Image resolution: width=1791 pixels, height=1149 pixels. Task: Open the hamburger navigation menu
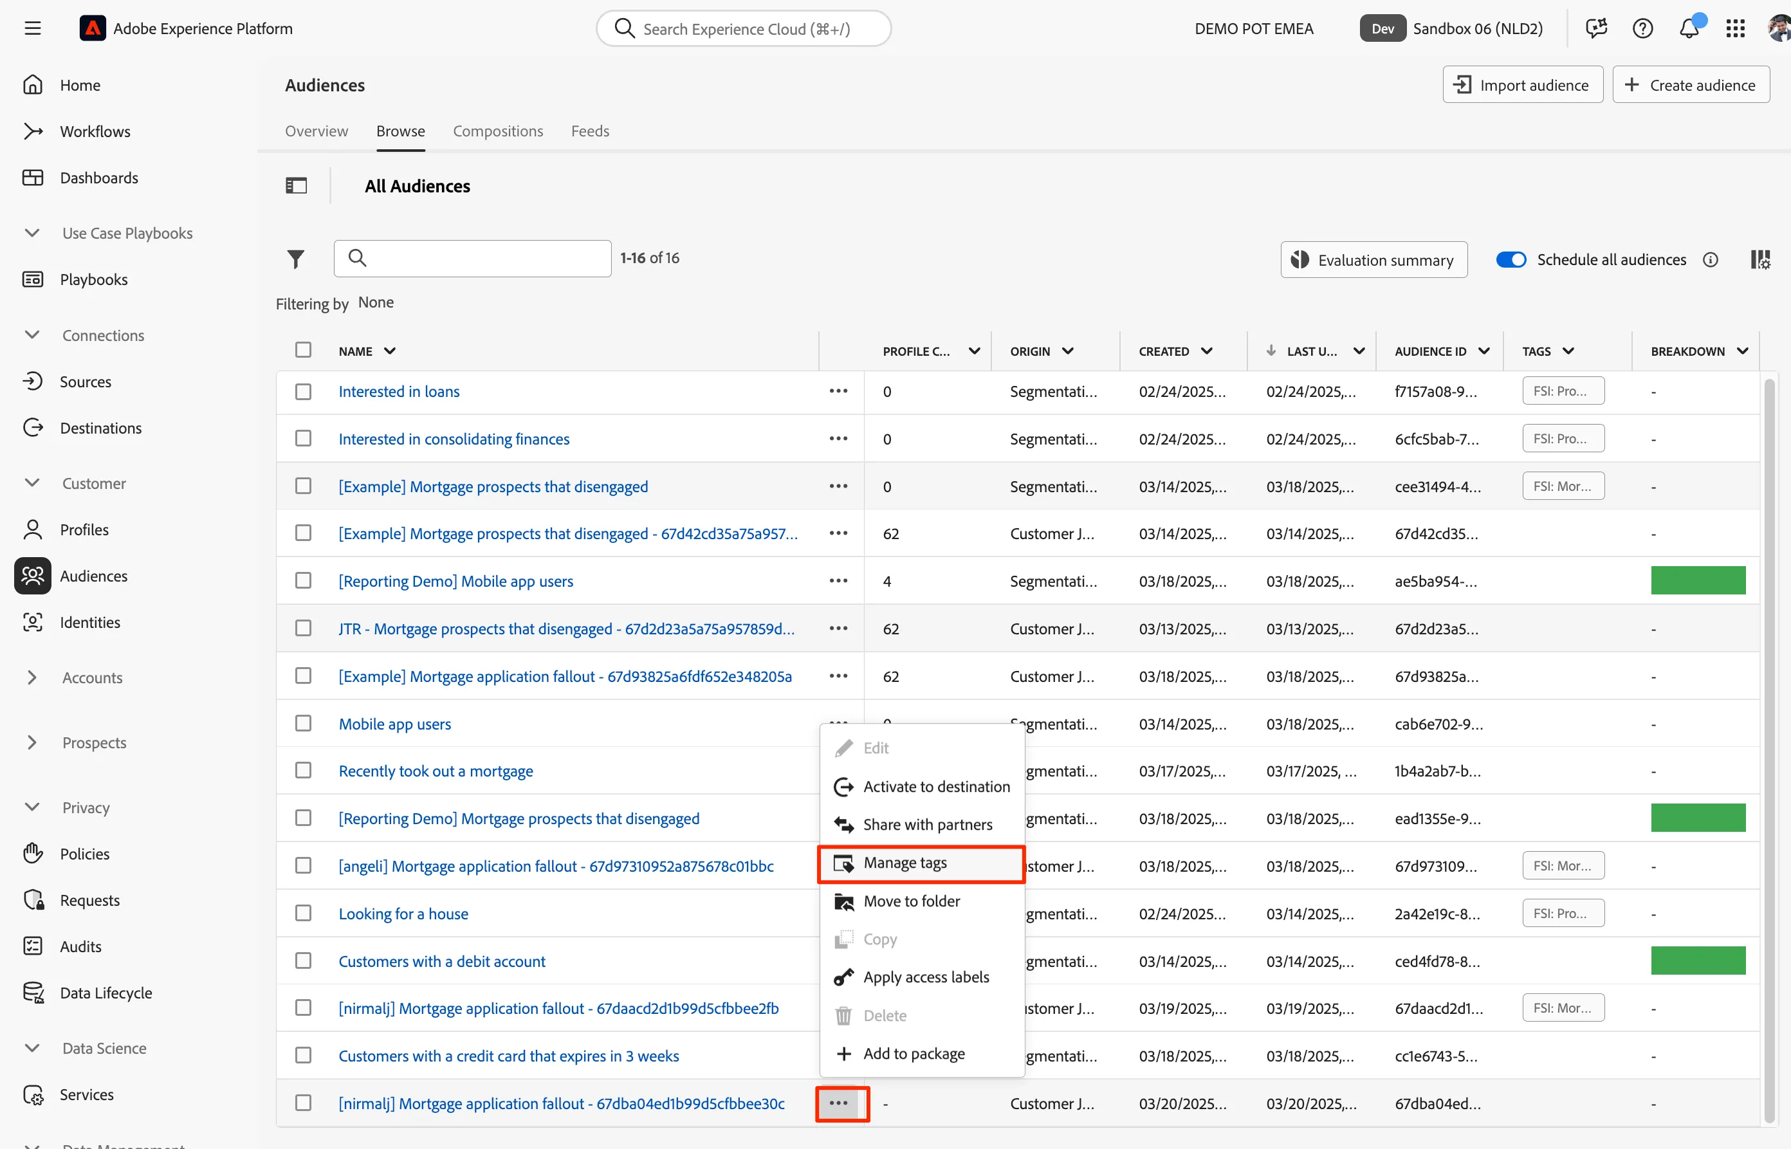pos(32,28)
